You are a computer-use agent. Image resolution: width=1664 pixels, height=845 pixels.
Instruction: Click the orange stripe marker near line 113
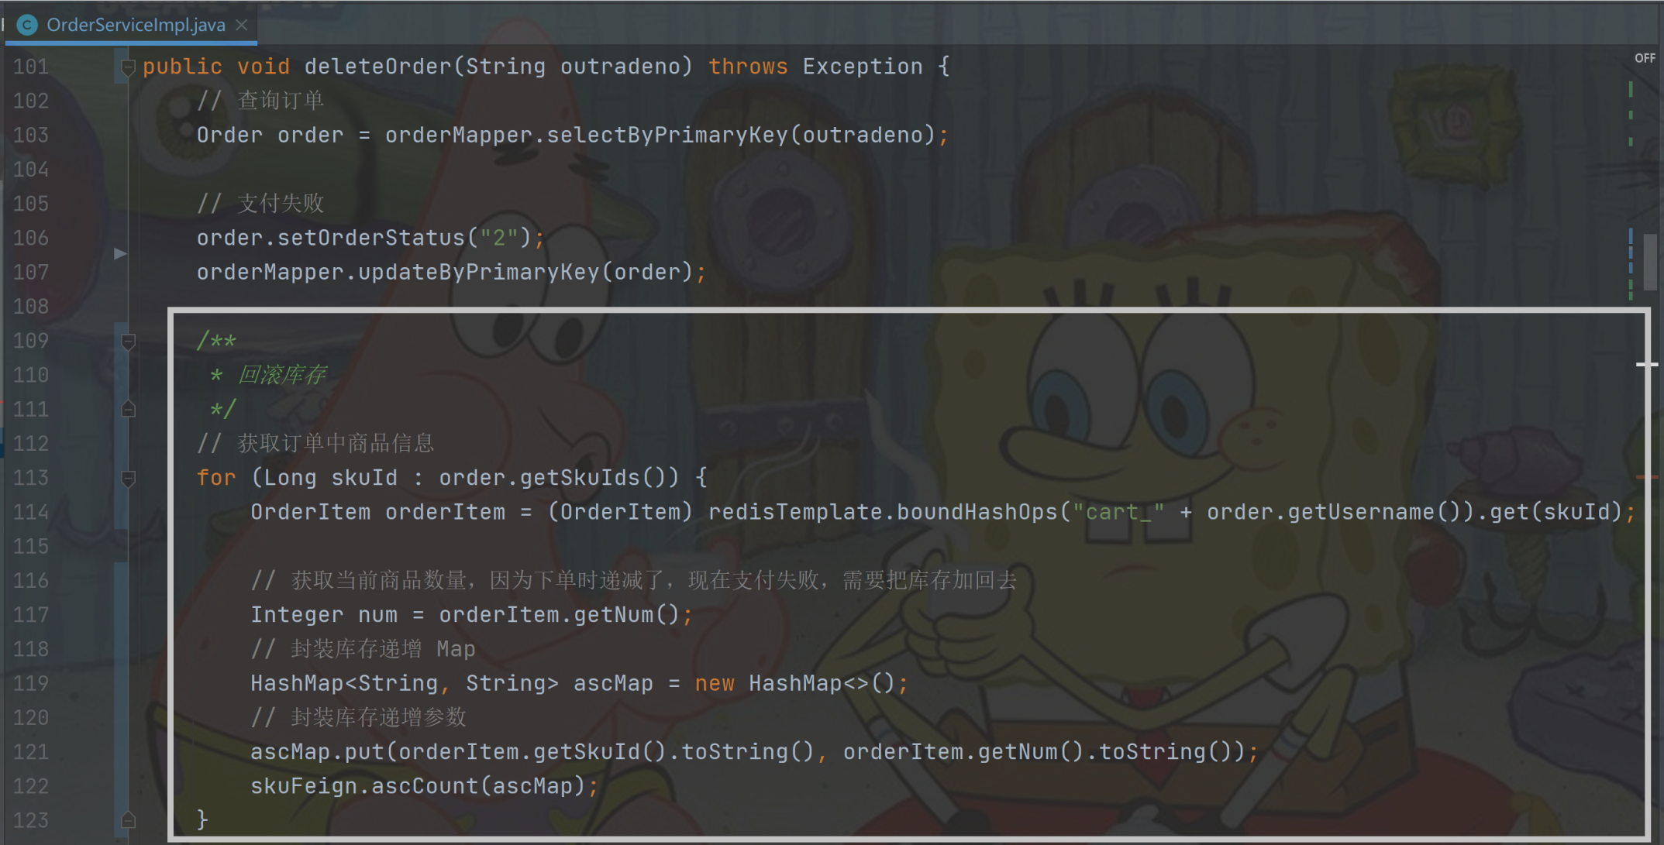(x=1646, y=477)
